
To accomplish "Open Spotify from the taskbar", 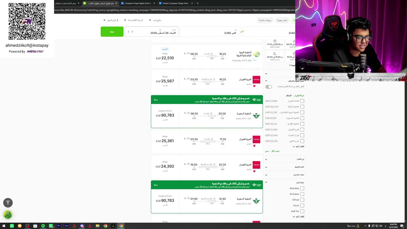I will point(43,226).
